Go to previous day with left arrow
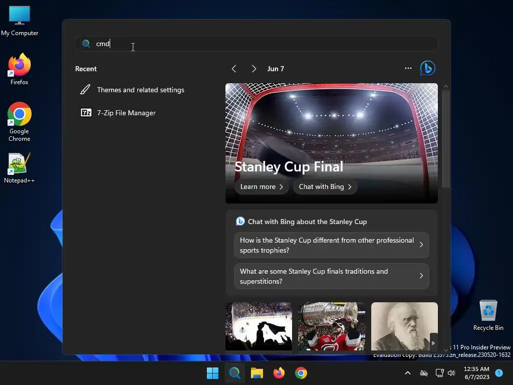513x385 pixels. point(234,69)
